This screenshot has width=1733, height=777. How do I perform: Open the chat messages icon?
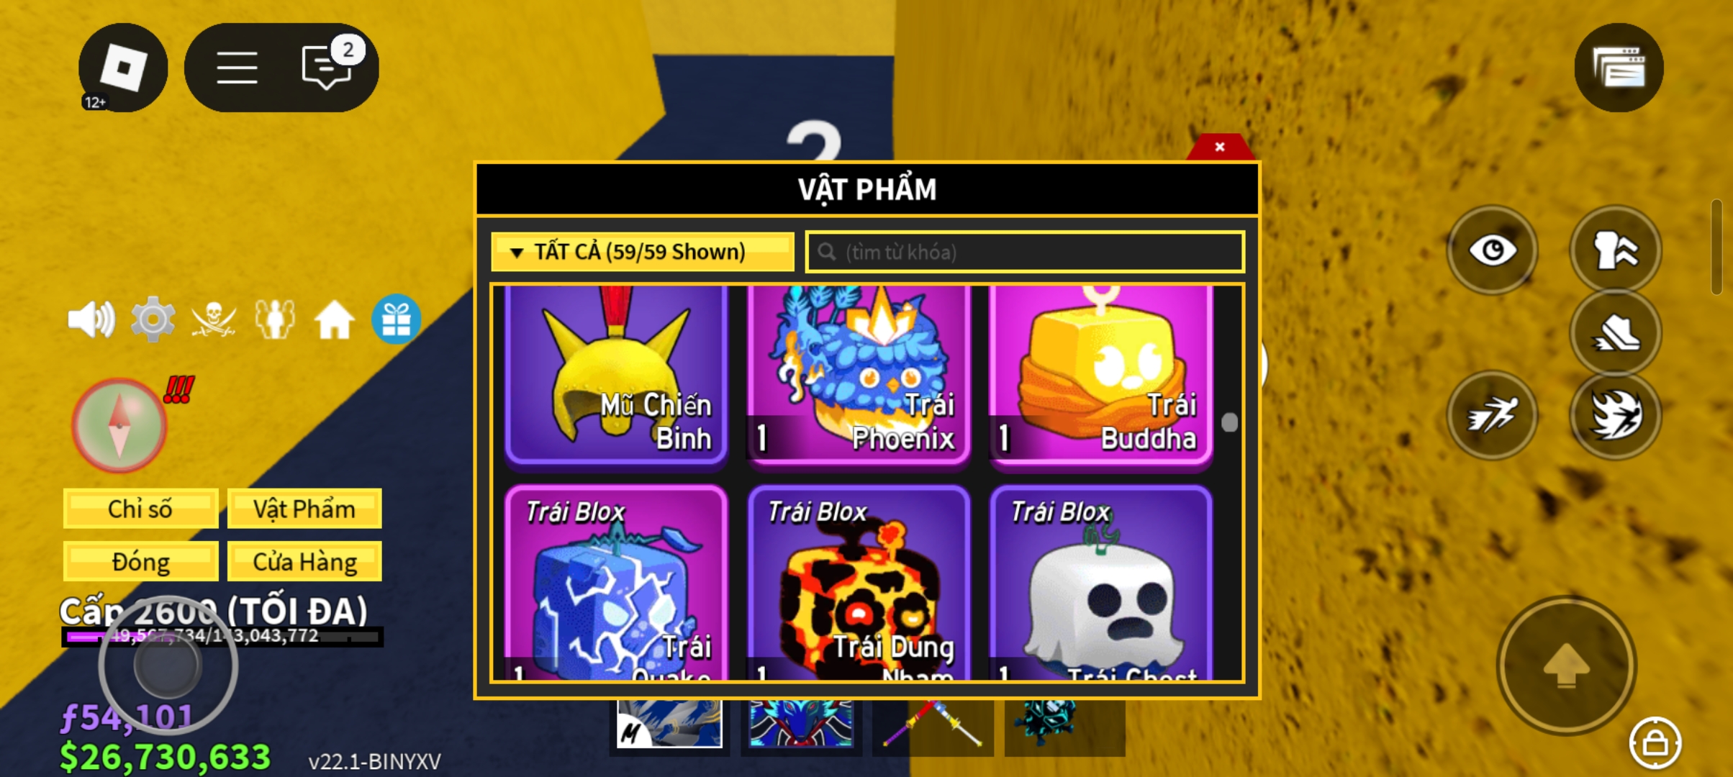click(327, 67)
